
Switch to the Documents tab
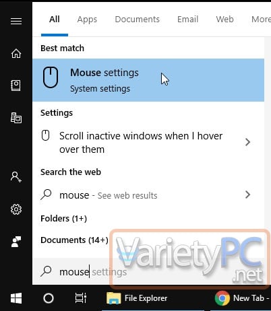137,20
